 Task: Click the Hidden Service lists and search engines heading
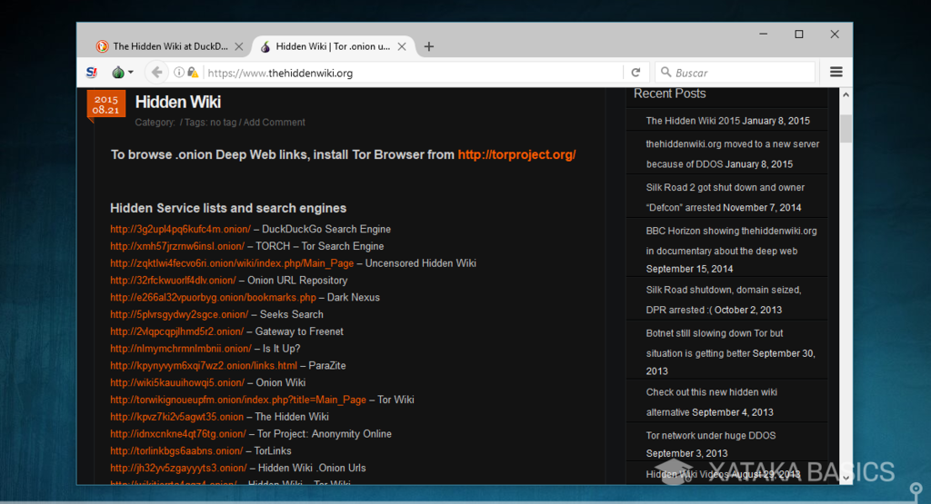(x=228, y=208)
